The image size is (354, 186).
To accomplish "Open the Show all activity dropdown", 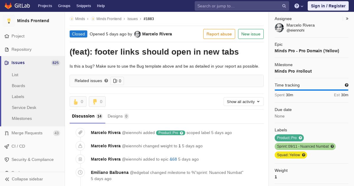I will point(244,102).
